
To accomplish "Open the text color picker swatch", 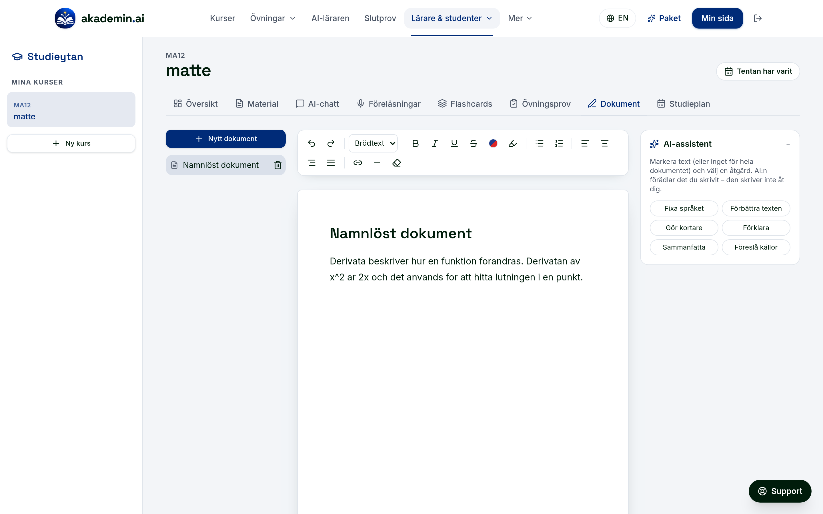I will click(x=493, y=143).
